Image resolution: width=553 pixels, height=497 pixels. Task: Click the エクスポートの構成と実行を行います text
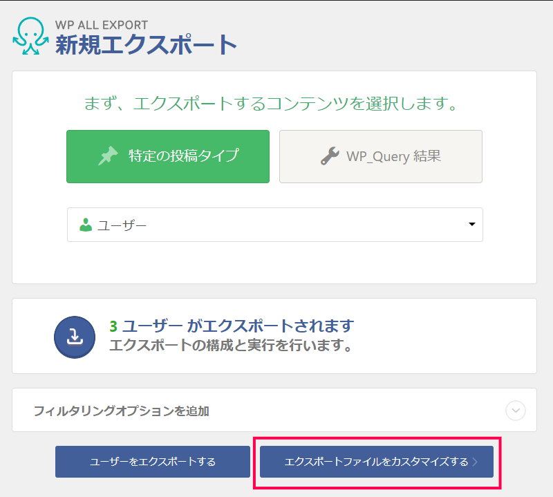pos(231,345)
